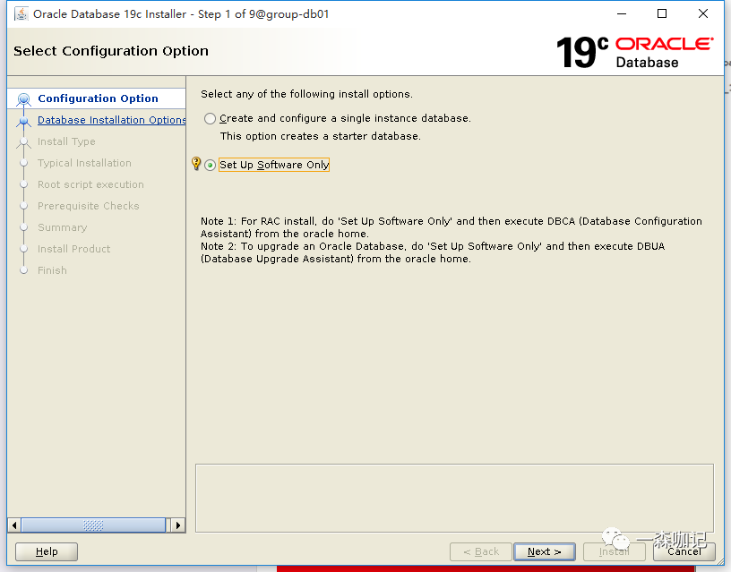731x572 pixels.
Task: Click the Help button
Action: point(47,551)
